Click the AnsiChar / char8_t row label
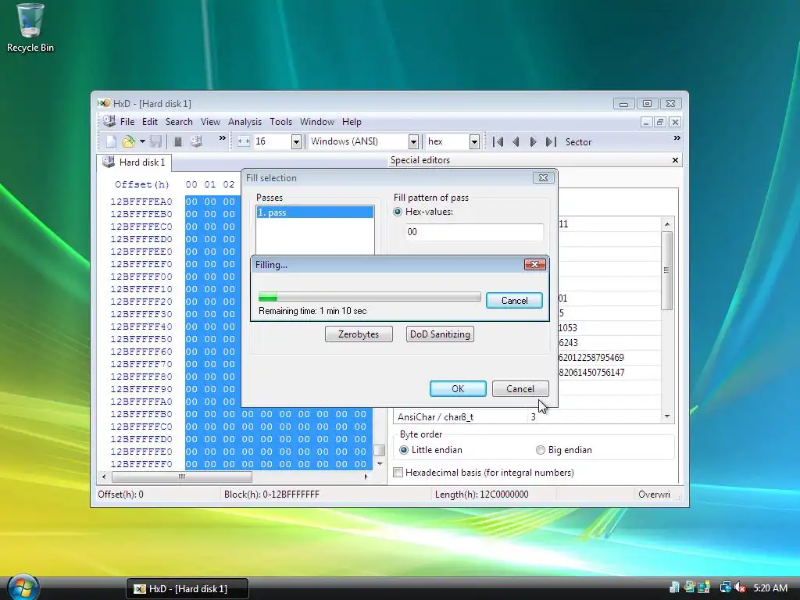800x600 pixels. coord(435,417)
